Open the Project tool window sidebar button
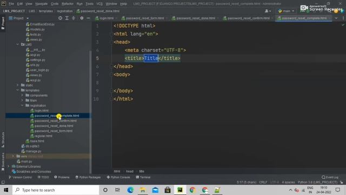This screenshot has width=346, height=195. point(3,23)
